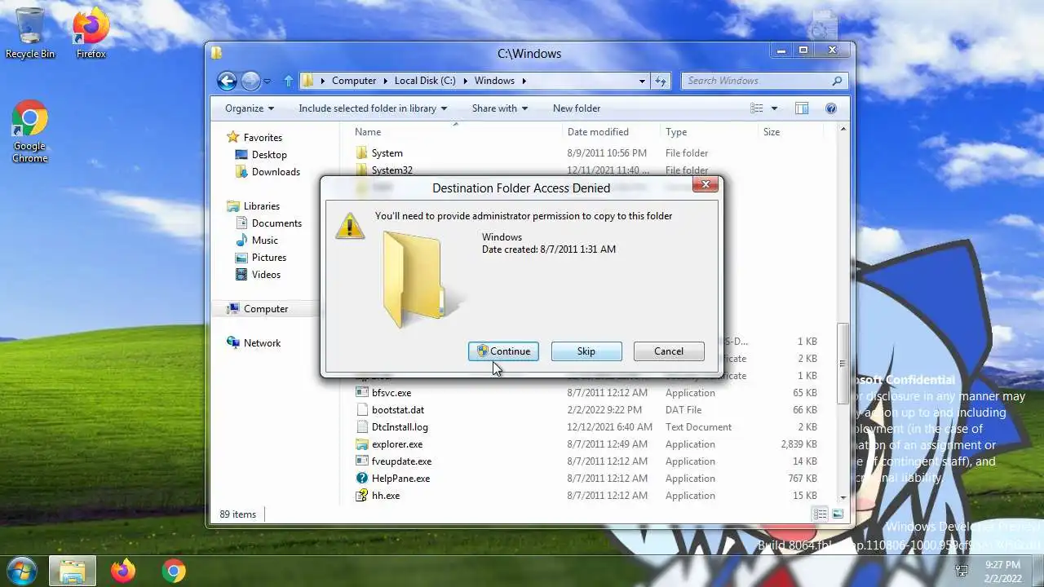Click the Explorer forward arrow button
1044x587 pixels.
coord(250,81)
